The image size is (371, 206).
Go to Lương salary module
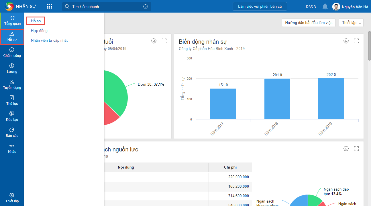point(12,69)
